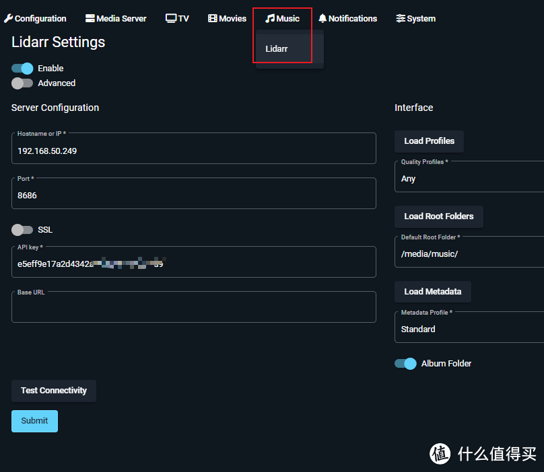This screenshot has width=544, height=472.
Task: Disable the Lidarr Enable switch
Action: (x=22, y=68)
